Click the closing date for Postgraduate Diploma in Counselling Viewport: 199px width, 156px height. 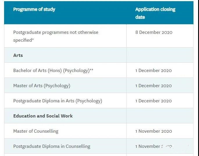tap(154, 146)
